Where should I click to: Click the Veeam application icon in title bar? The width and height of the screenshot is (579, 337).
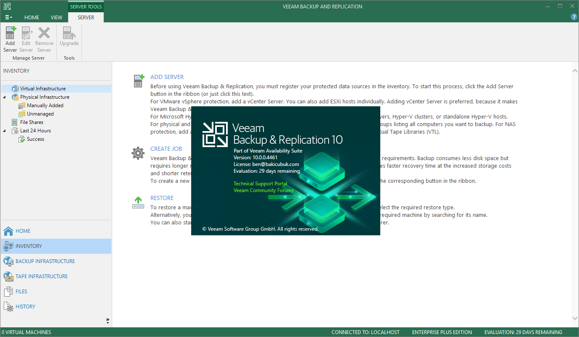pyautogui.click(x=6, y=6)
